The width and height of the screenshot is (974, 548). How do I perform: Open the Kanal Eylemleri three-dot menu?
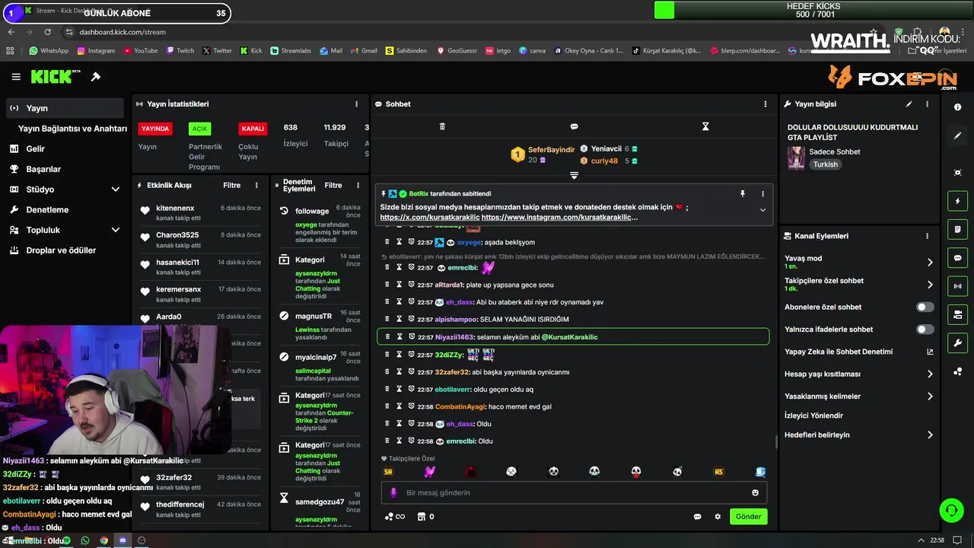[927, 236]
